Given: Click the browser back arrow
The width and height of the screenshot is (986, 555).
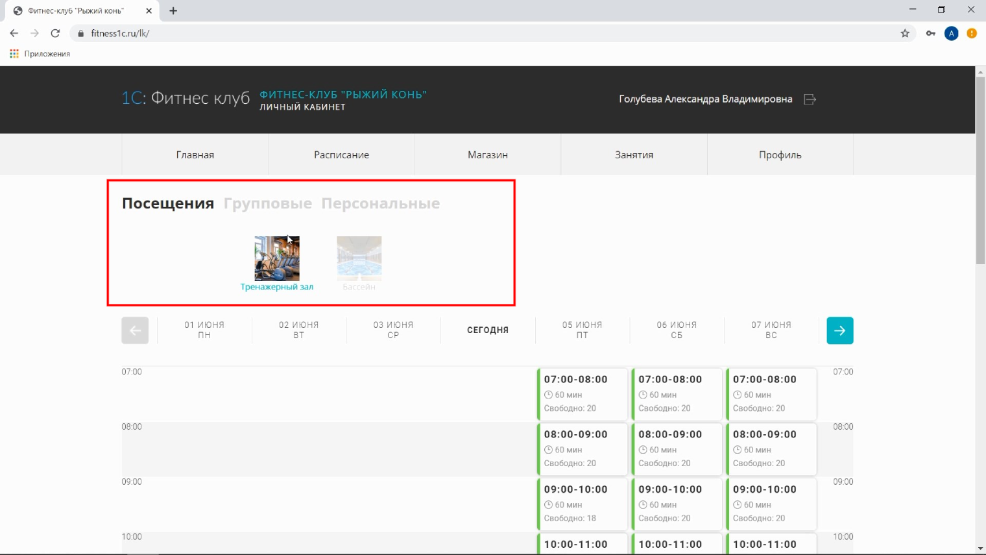Looking at the screenshot, I should [14, 33].
